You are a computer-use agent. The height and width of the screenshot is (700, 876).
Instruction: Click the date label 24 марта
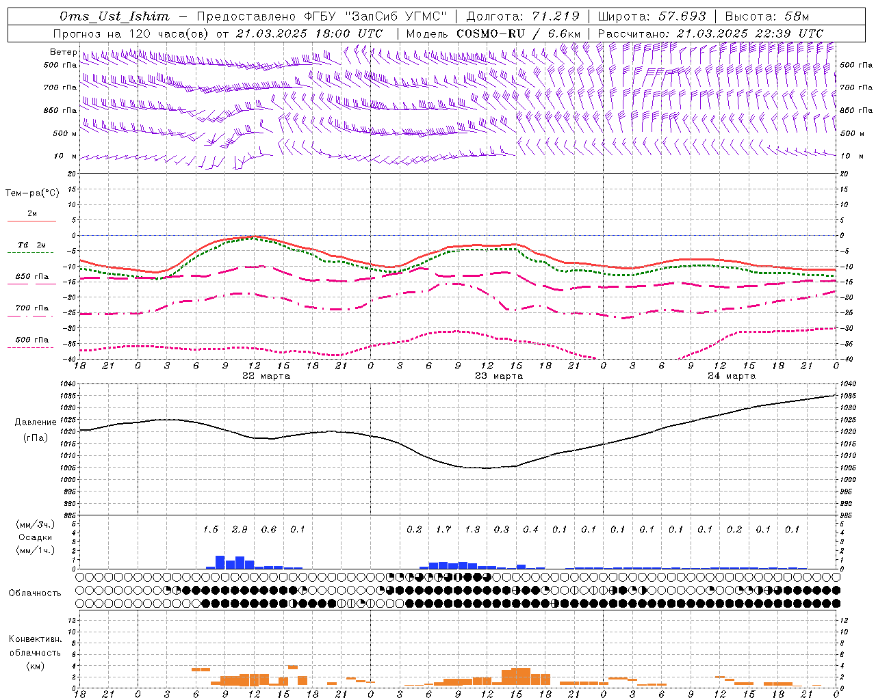(x=732, y=376)
